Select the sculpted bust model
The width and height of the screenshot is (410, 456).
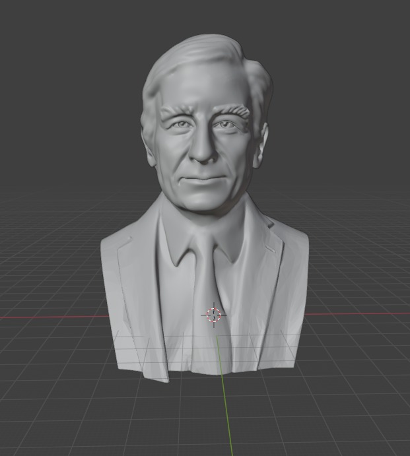point(205,208)
